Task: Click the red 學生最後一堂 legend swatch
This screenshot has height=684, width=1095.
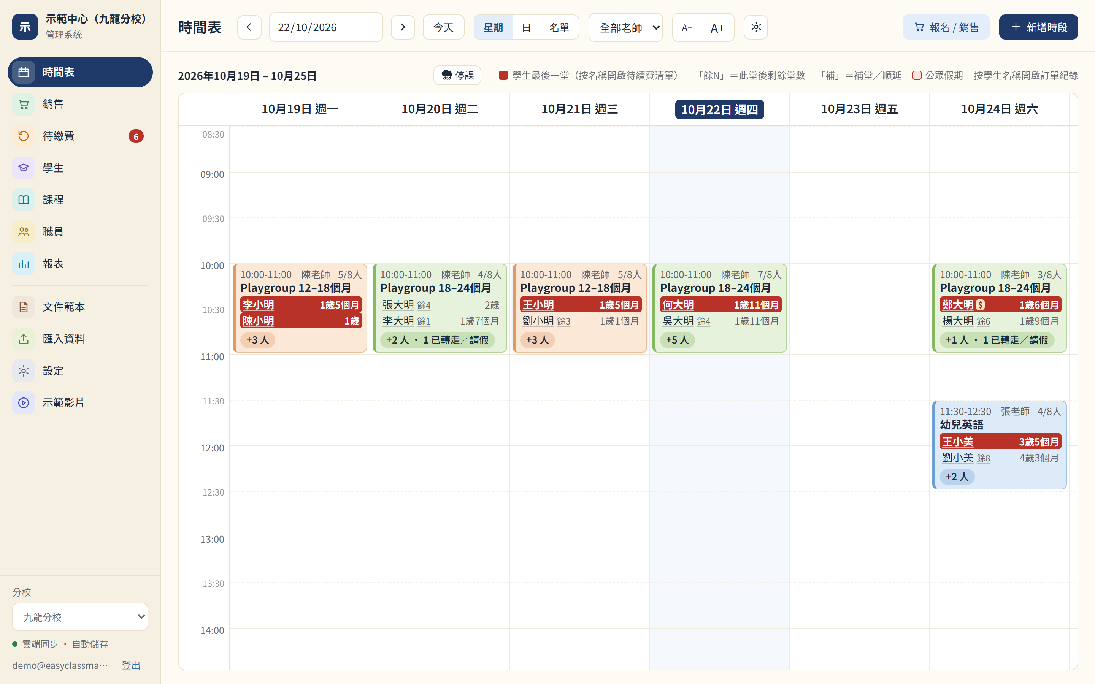Action: click(x=503, y=75)
